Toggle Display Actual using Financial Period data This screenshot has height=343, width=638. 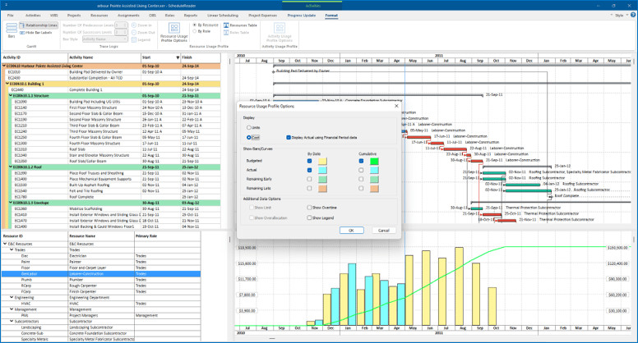tap(289, 138)
